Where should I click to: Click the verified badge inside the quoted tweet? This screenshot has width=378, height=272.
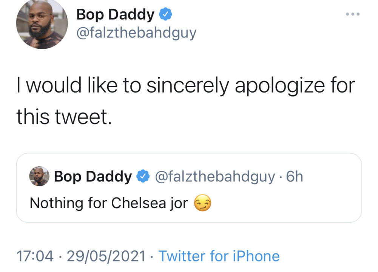tap(143, 176)
